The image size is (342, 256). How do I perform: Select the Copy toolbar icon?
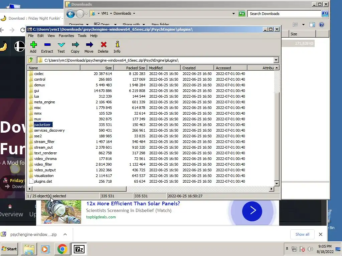[x=75, y=47]
